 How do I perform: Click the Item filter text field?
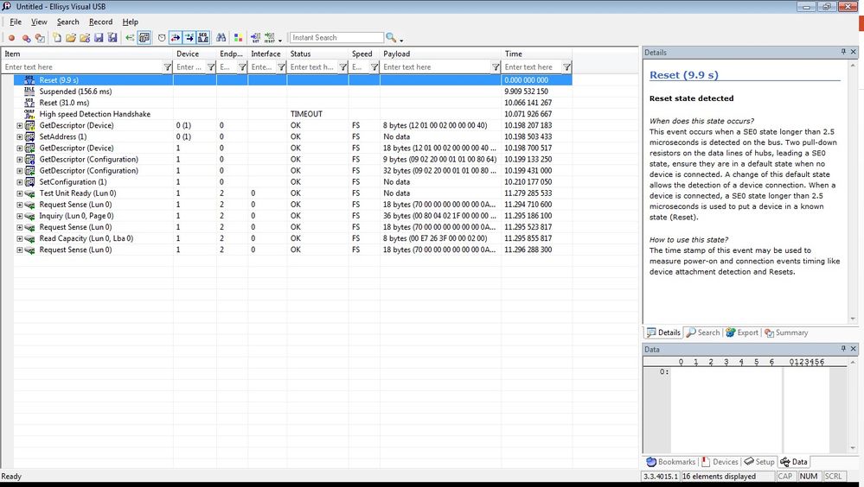pos(83,67)
